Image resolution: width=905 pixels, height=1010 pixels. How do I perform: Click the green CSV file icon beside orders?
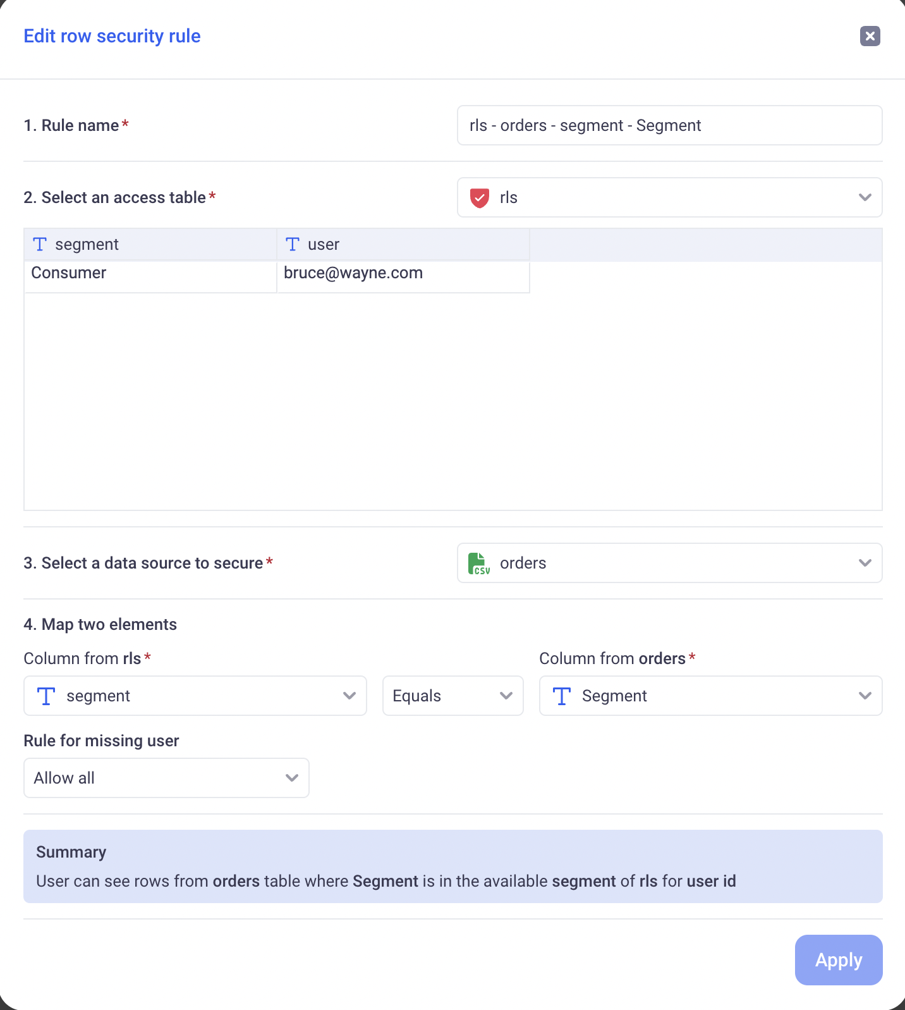click(478, 564)
